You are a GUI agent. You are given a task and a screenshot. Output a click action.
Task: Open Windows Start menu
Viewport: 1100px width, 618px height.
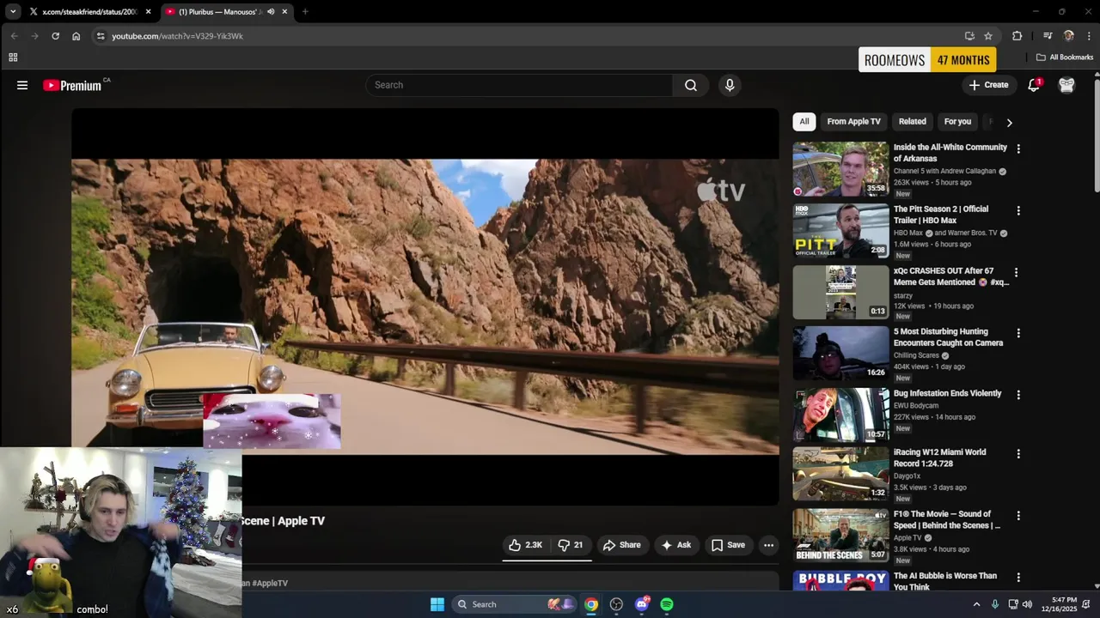click(x=437, y=604)
